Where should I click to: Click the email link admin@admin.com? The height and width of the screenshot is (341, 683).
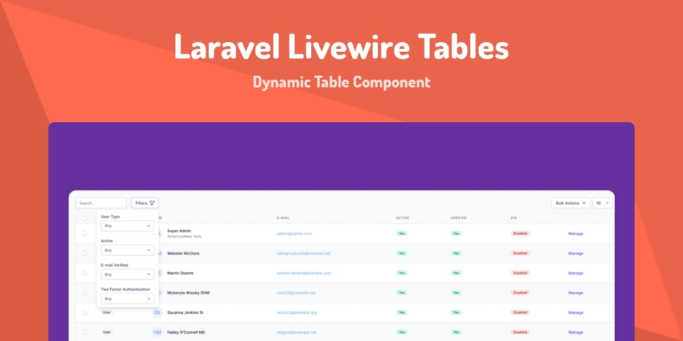click(x=295, y=233)
